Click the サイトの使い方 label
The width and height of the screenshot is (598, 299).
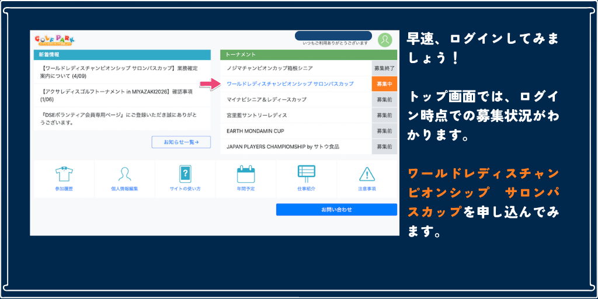[185, 189]
